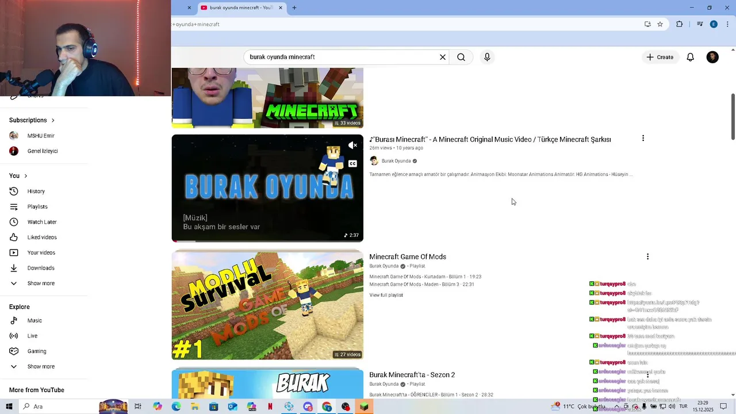Open Genel İzleyici subscription

pos(44,151)
